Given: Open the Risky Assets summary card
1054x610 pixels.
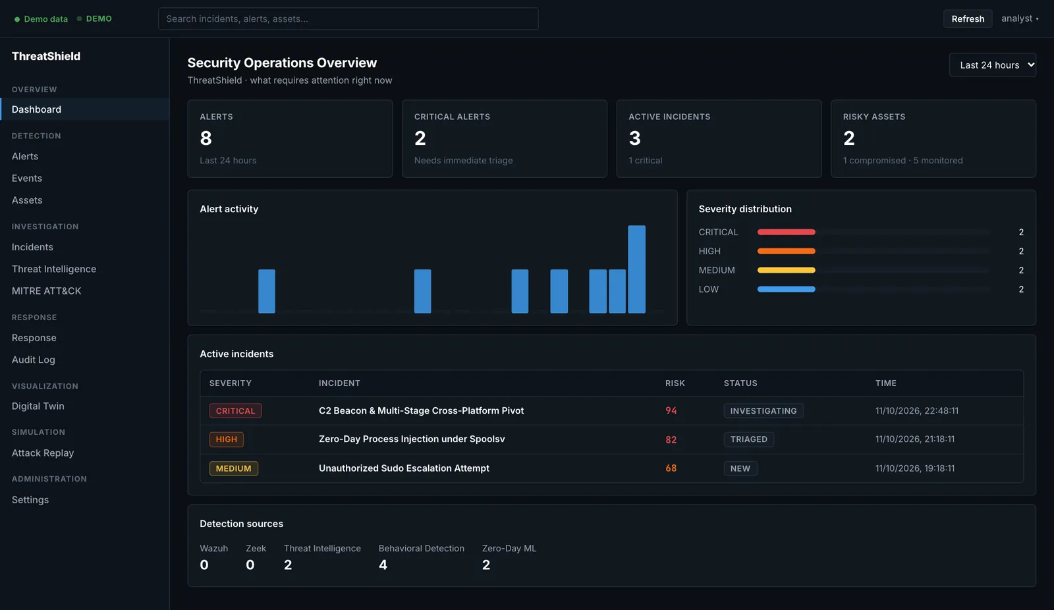Looking at the screenshot, I should (x=933, y=139).
